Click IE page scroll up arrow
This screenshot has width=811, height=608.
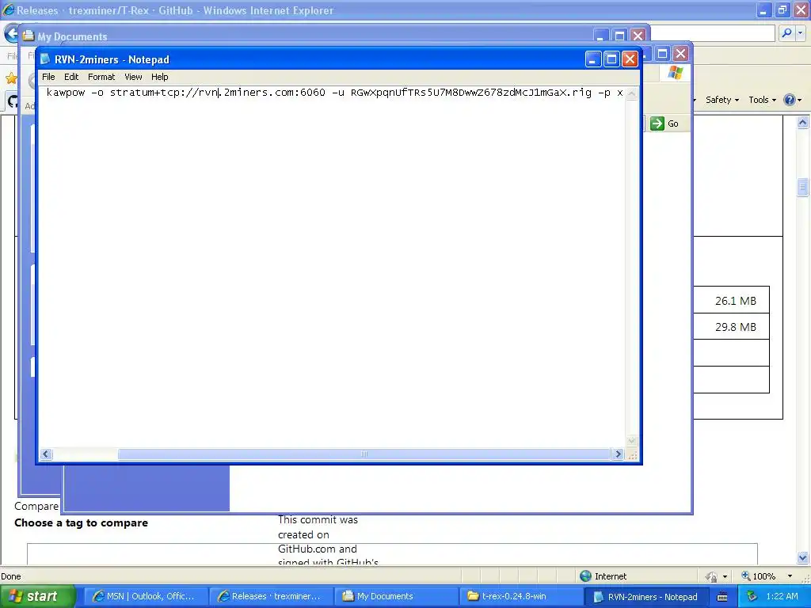click(803, 123)
